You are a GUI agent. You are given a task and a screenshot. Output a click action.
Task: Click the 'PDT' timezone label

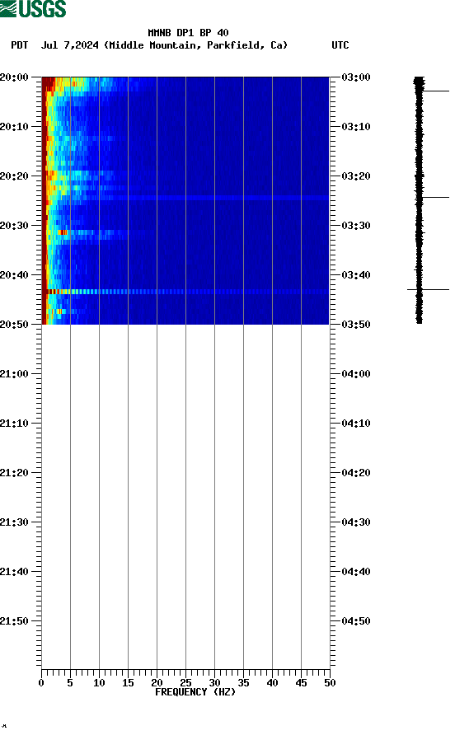pos(19,45)
